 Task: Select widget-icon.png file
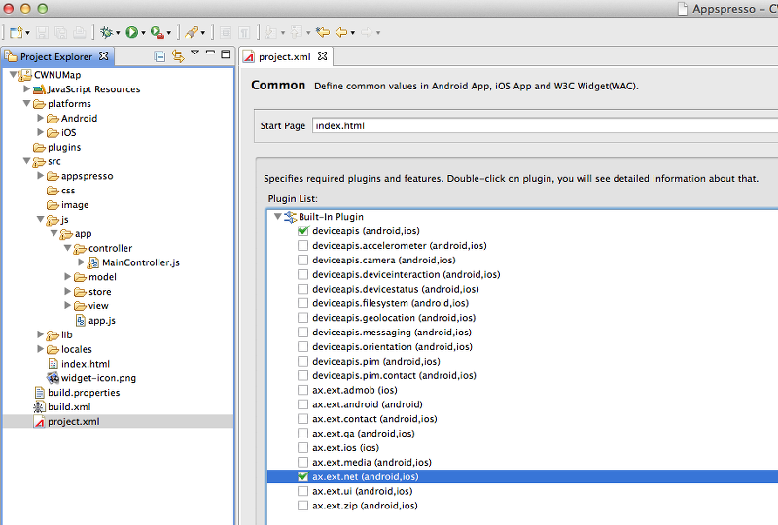pyautogui.click(x=91, y=377)
